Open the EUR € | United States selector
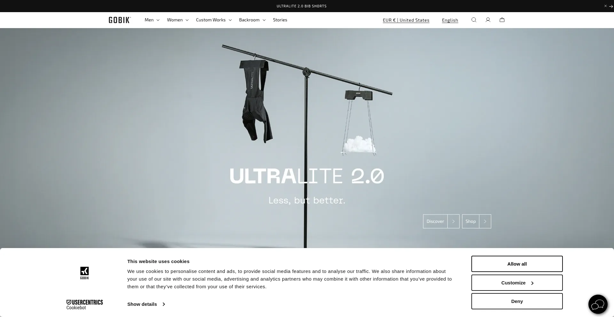614x317 pixels. [406, 20]
